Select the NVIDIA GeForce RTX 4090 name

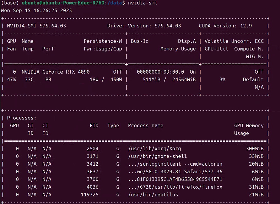point(56,72)
